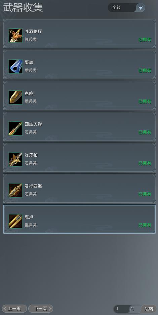Click the golden 克晓 weapon icon

15,97
